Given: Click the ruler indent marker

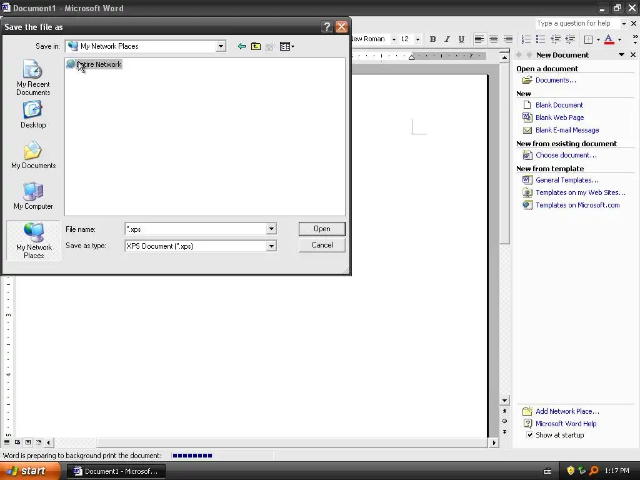Looking at the screenshot, I should (x=411, y=57).
